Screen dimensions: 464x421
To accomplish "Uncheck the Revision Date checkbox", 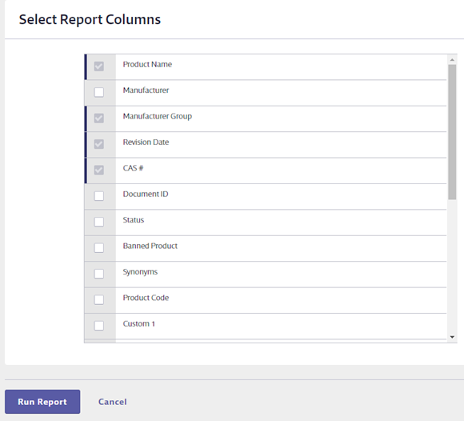I will [x=99, y=144].
